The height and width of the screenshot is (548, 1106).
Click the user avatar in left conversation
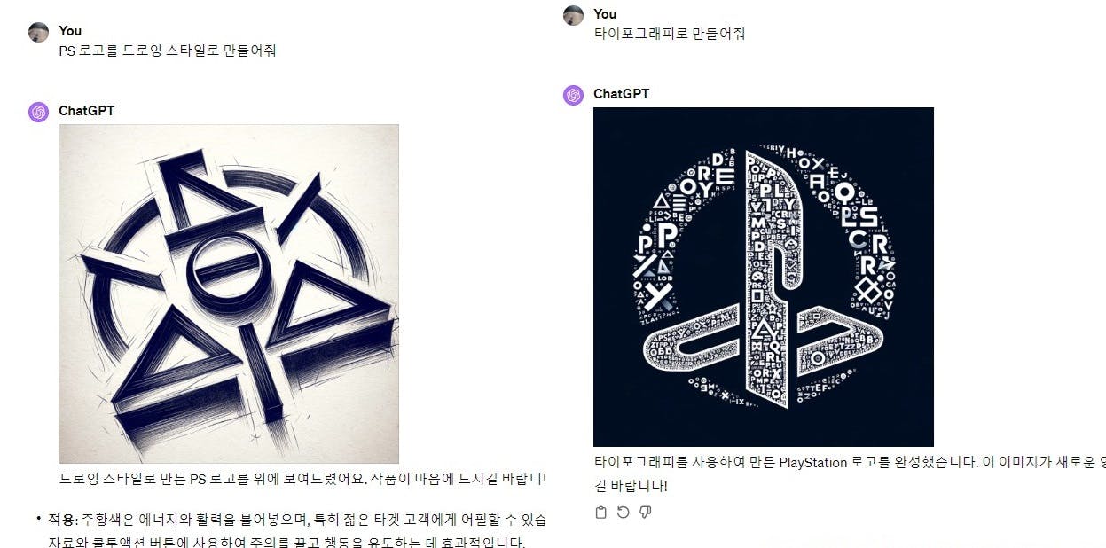point(38,33)
